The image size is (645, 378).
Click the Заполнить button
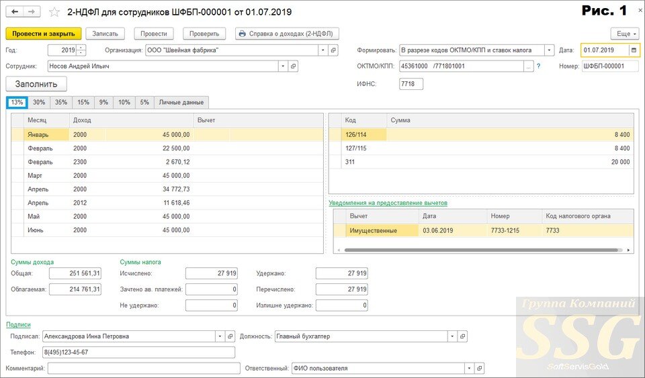click(36, 84)
